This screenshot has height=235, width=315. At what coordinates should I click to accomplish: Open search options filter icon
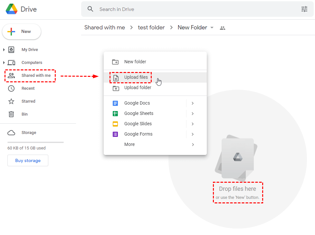click(304, 9)
